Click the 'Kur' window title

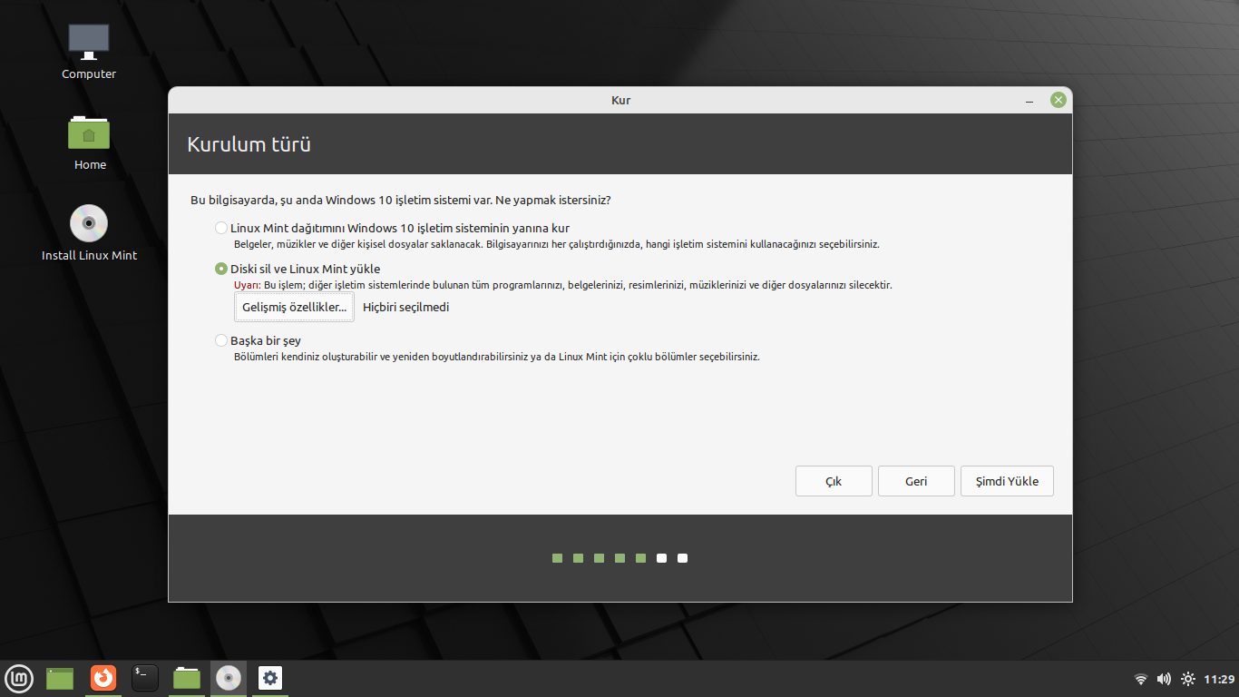(620, 100)
